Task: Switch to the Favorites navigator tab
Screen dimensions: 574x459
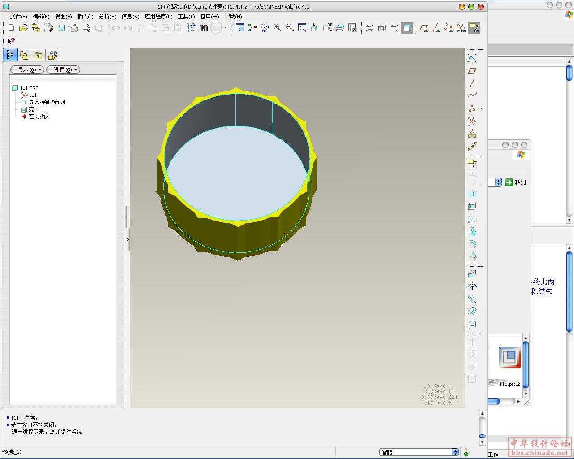Action: (39, 56)
